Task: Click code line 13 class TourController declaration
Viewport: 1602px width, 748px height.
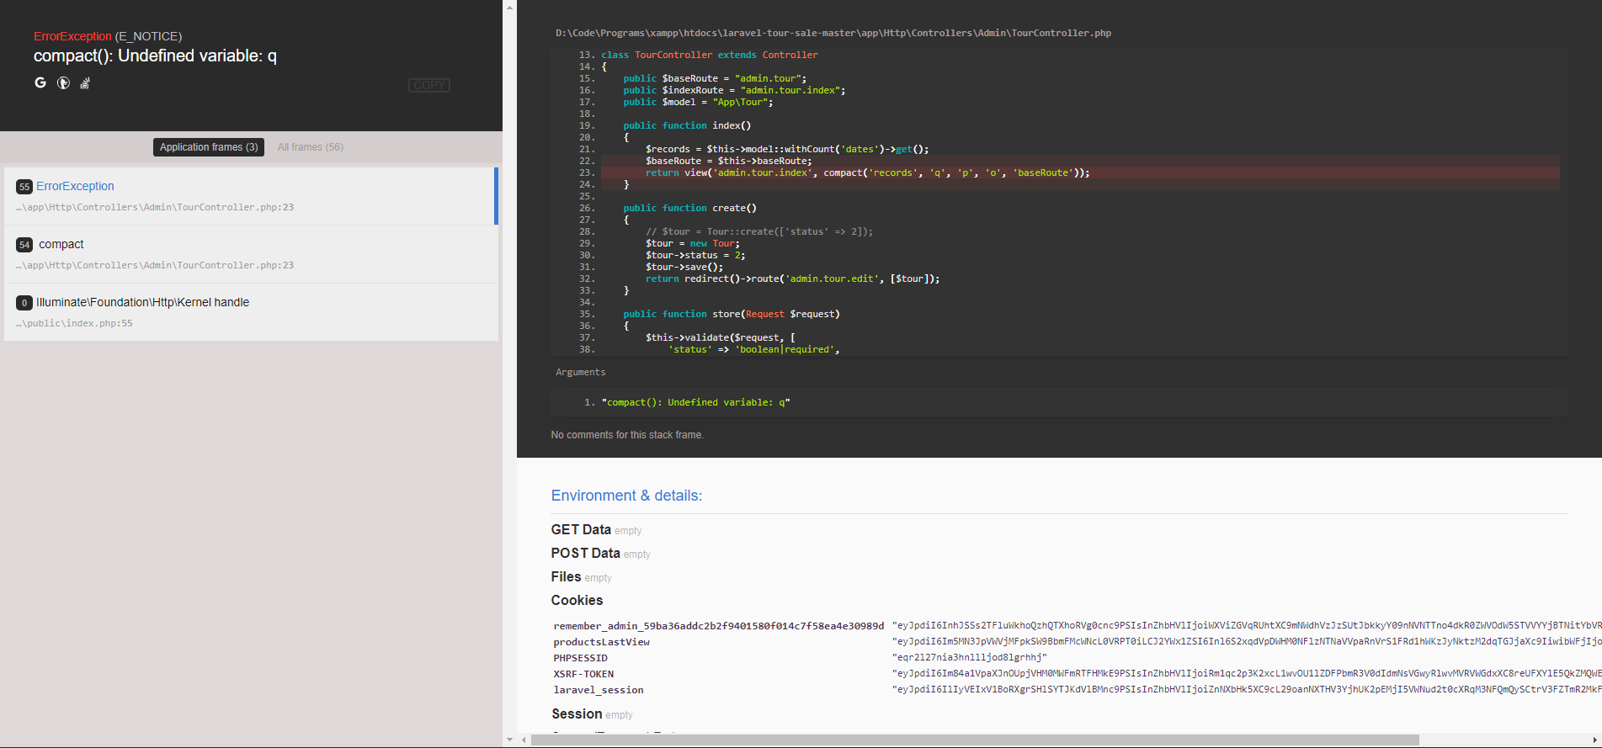Action: 710,55
